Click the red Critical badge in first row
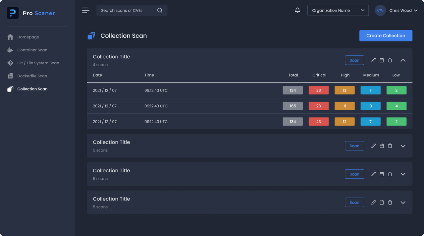The height and width of the screenshot is (236, 424). [x=318, y=90]
